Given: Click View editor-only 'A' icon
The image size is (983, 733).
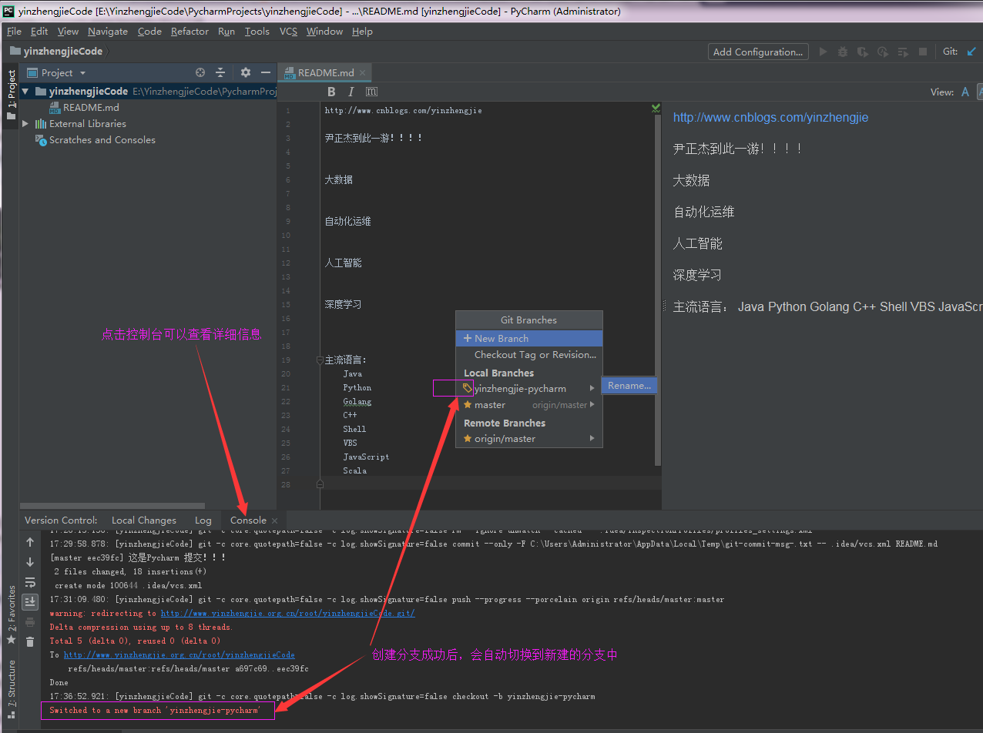Looking at the screenshot, I should coord(965,92).
